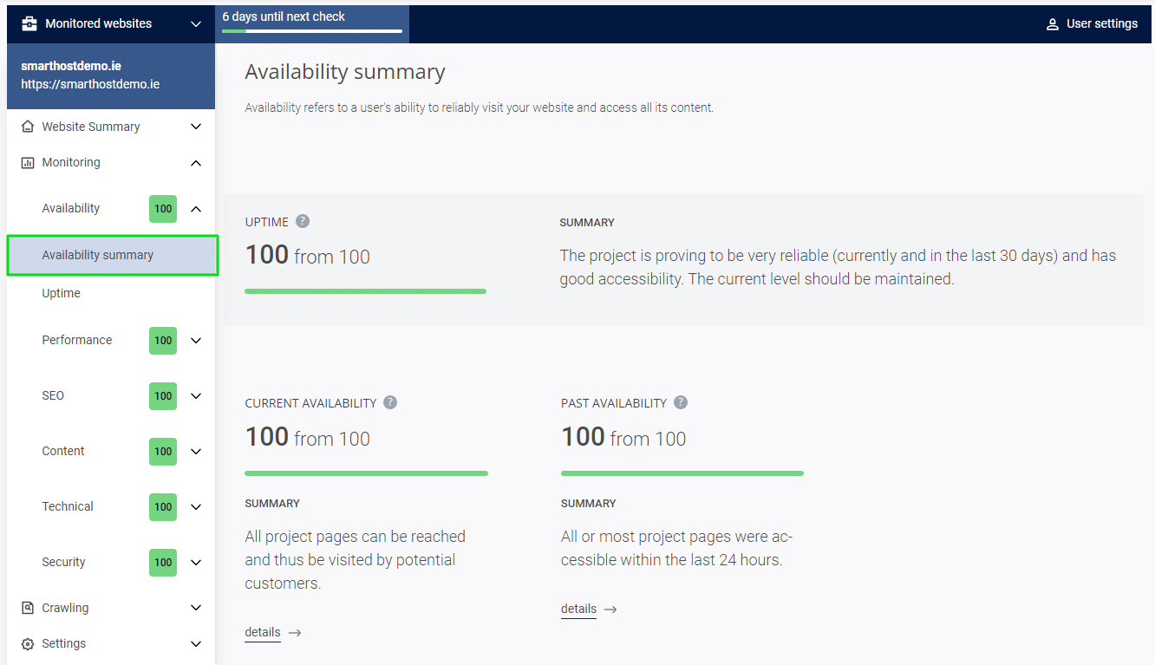Image resolution: width=1155 pixels, height=665 pixels.
Task: Click the Crawling spider icon
Action: (26, 607)
